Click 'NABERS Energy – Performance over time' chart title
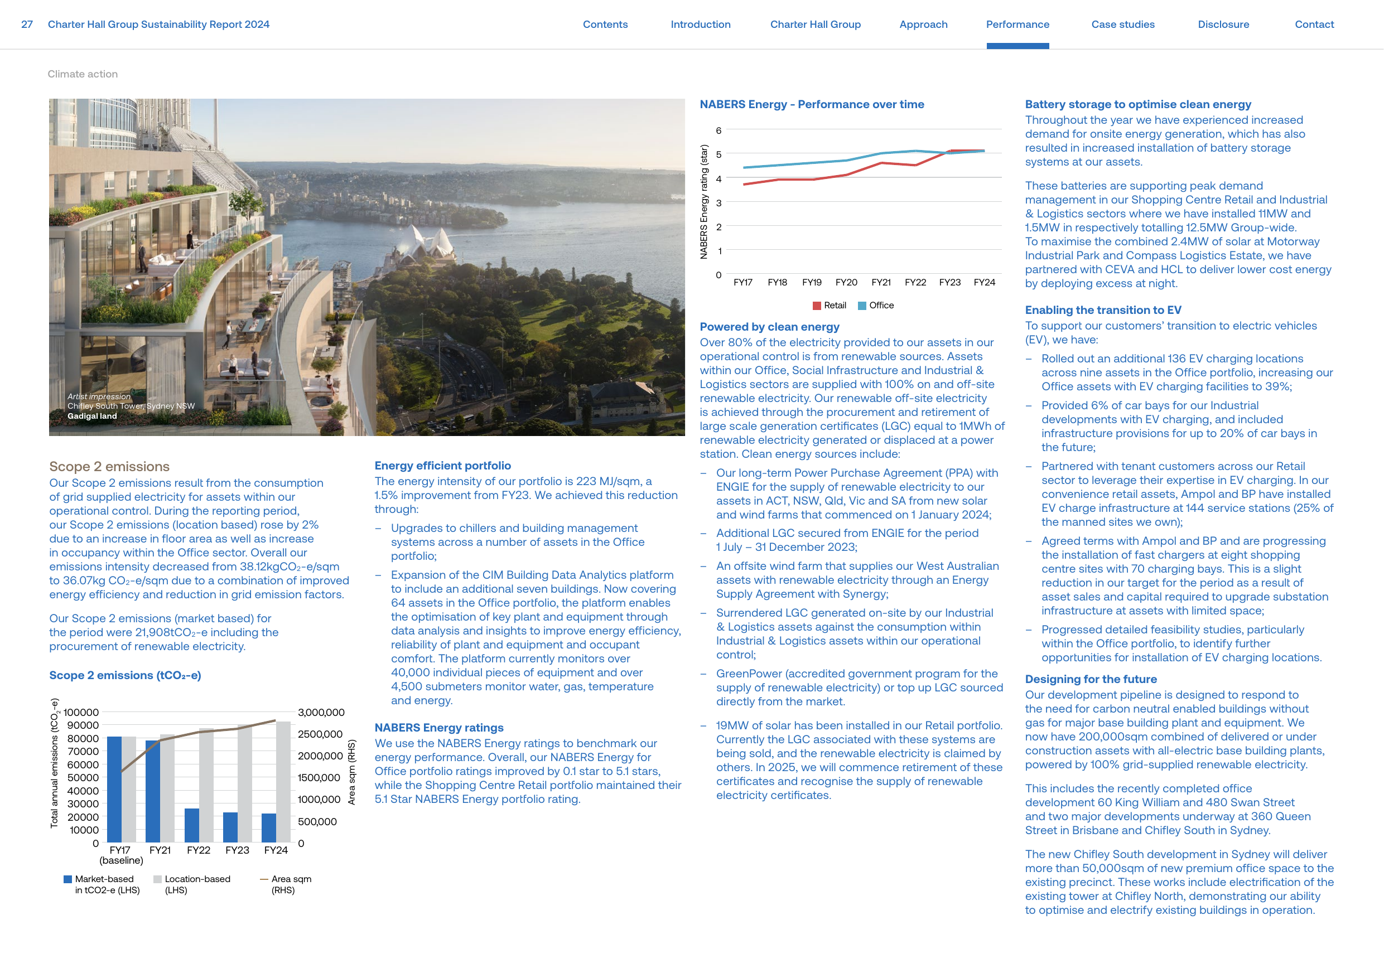 click(811, 104)
